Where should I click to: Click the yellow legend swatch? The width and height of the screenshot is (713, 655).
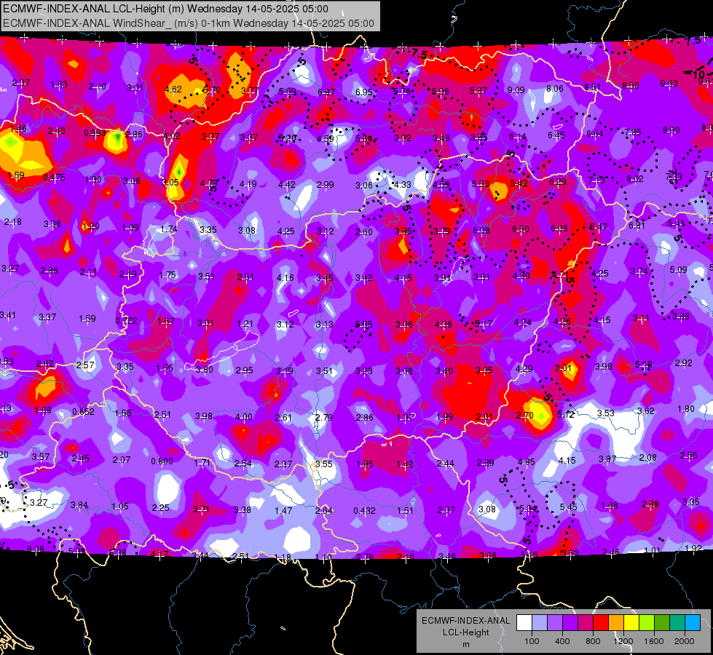(x=631, y=622)
